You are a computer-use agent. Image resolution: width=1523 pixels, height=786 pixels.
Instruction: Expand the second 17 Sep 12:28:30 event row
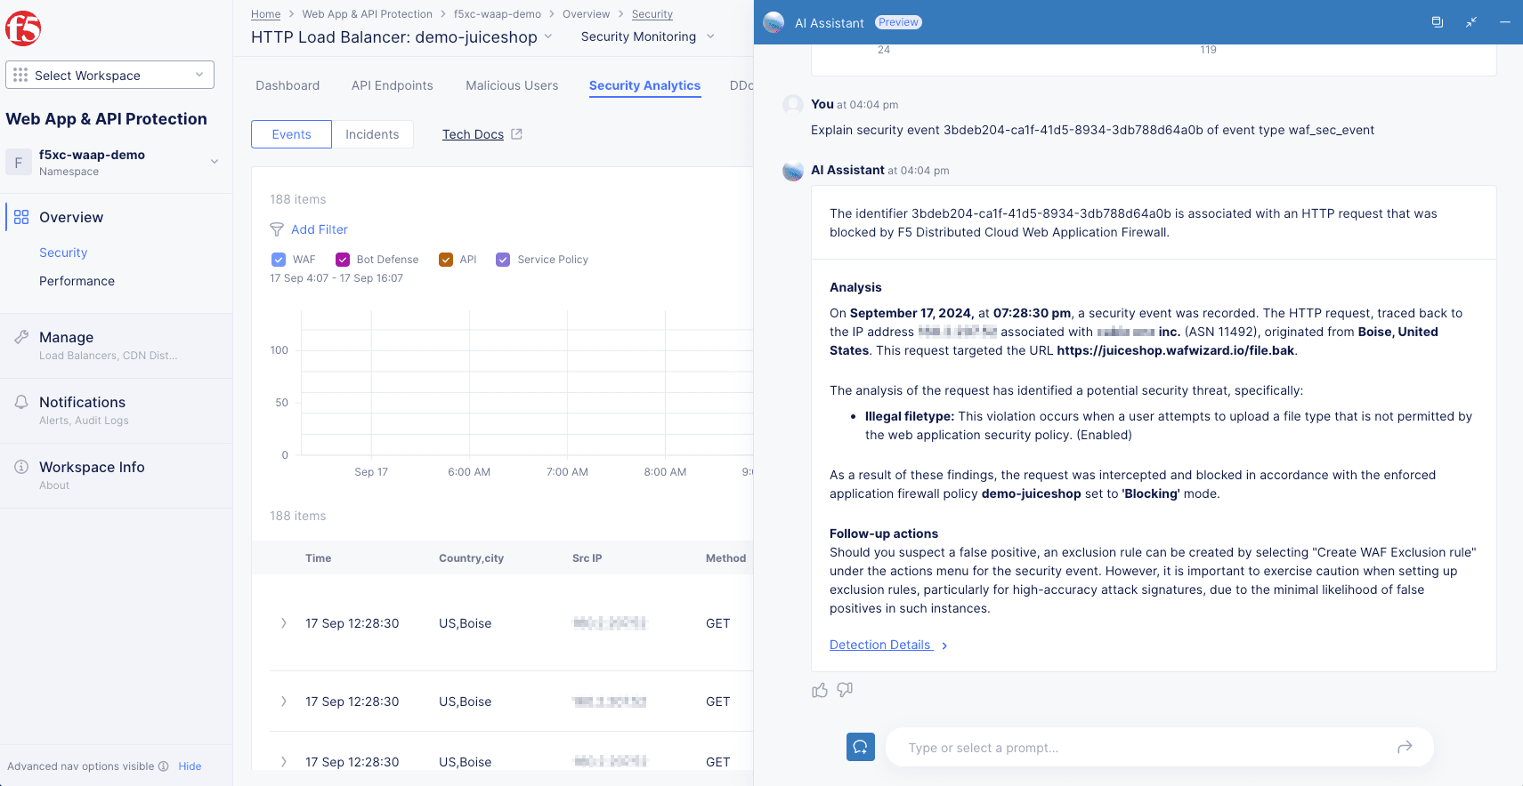click(284, 702)
